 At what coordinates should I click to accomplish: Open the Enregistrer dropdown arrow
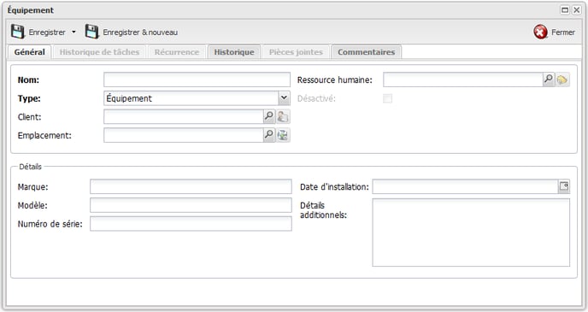tap(73, 32)
